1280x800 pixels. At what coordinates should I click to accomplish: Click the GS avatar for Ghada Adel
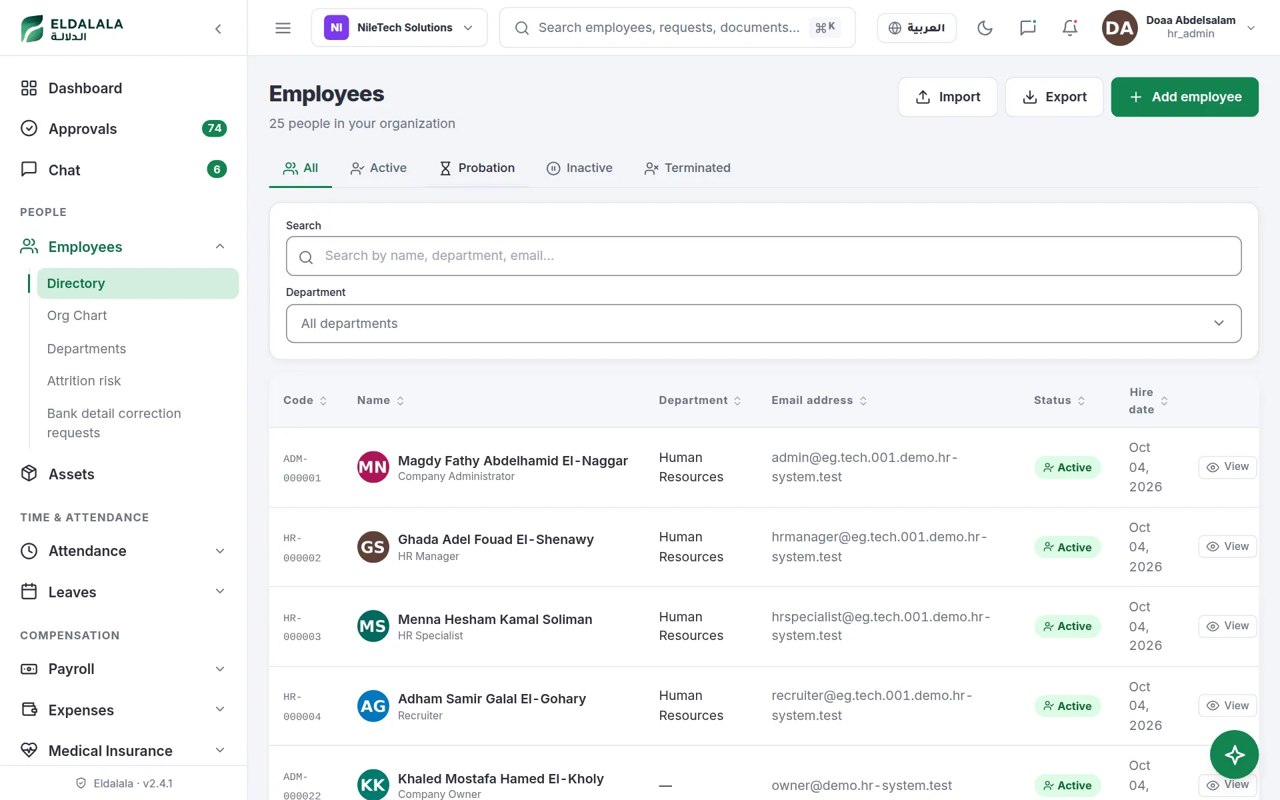pos(373,547)
